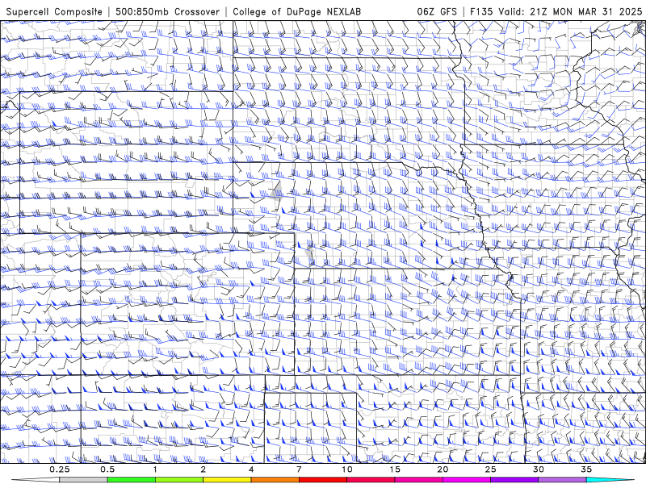Select the red legend segment between 7 and 10
The height and width of the screenshot is (484, 646).
(323, 480)
